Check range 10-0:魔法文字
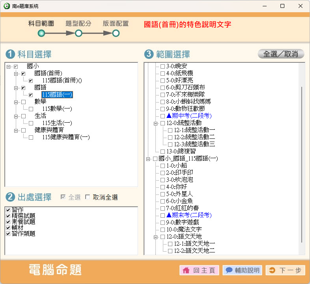This screenshot has width=310, height=284. (x=162, y=230)
